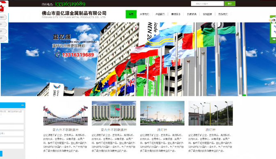Click the white arrow on green side widget

[274, 39]
